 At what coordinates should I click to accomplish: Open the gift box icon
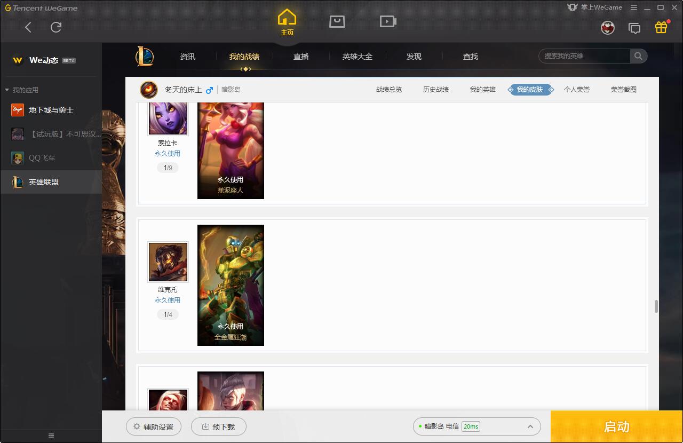pyautogui.click(x=661, y=27)
